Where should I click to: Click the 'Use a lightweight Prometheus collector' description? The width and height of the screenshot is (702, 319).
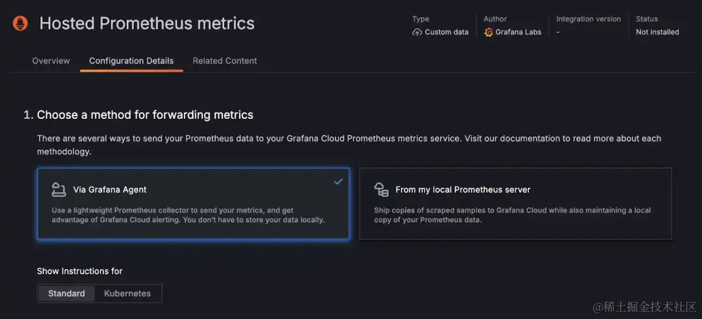(188, 215)
